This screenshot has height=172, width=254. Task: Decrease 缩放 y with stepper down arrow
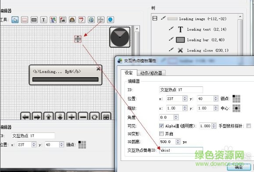click(216, 110)
